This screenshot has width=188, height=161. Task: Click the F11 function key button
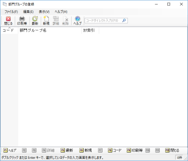click(157, 150)
